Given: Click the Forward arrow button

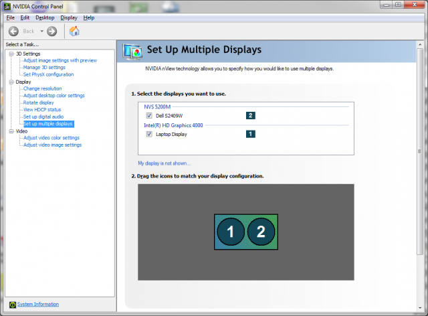Looking at the screenshot, I should [52, 31].
